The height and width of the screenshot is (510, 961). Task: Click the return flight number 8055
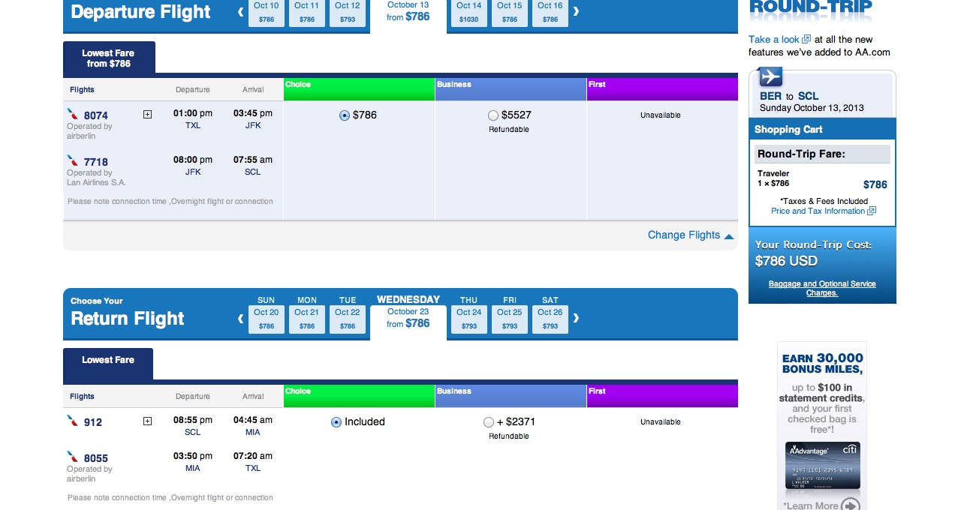[96, 458]
